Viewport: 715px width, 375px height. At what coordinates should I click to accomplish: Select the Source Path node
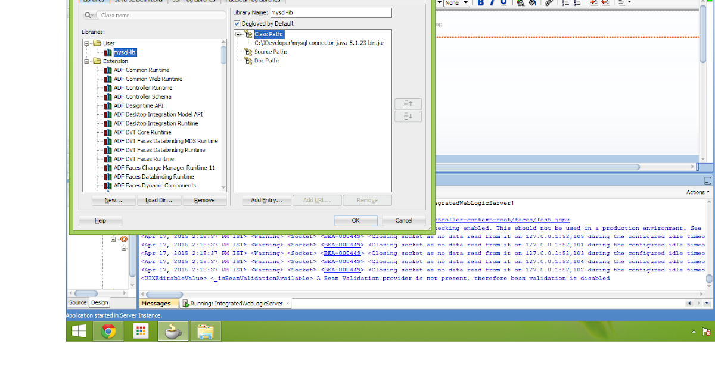pos(271,52)
